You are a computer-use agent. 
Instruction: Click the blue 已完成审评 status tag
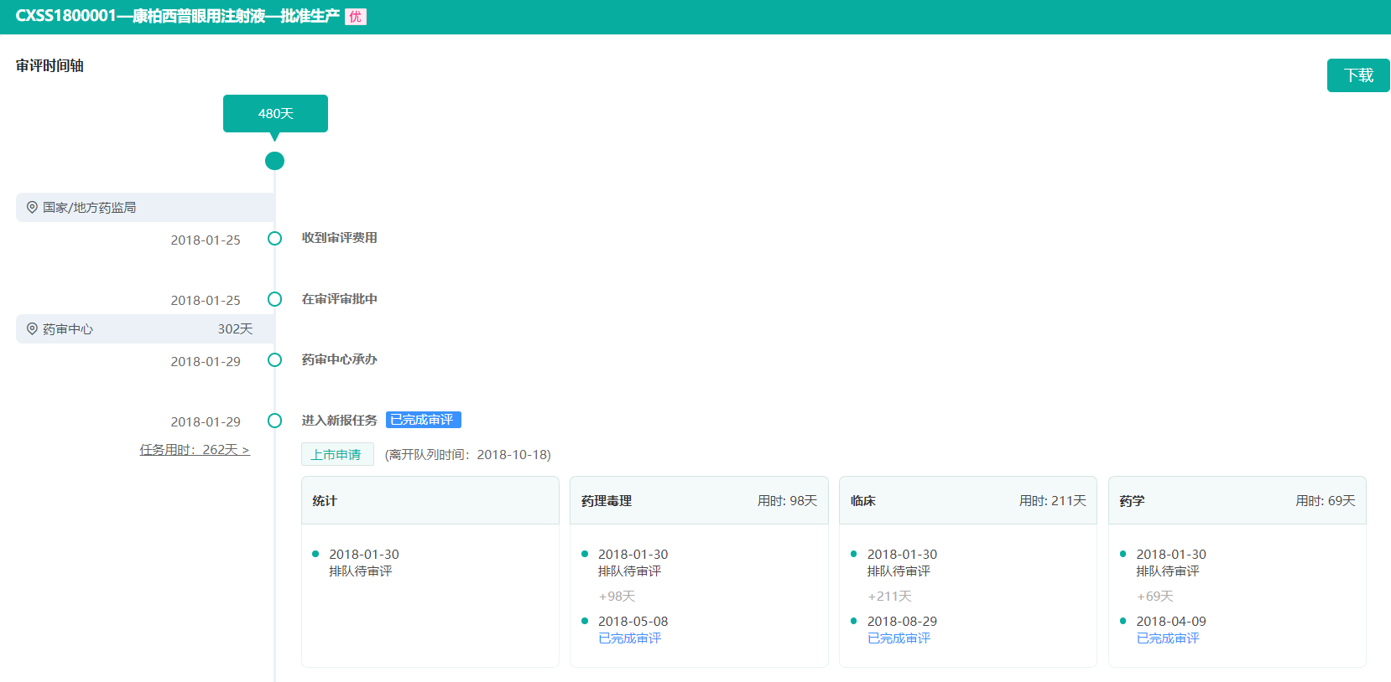(423, 420)
